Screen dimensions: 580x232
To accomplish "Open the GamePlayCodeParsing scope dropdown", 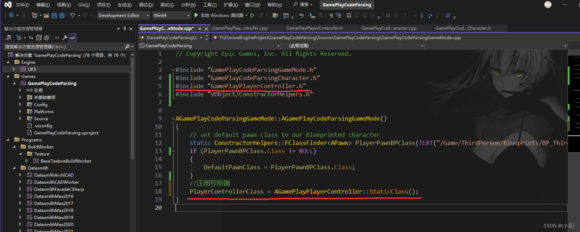I will (210, 46).
